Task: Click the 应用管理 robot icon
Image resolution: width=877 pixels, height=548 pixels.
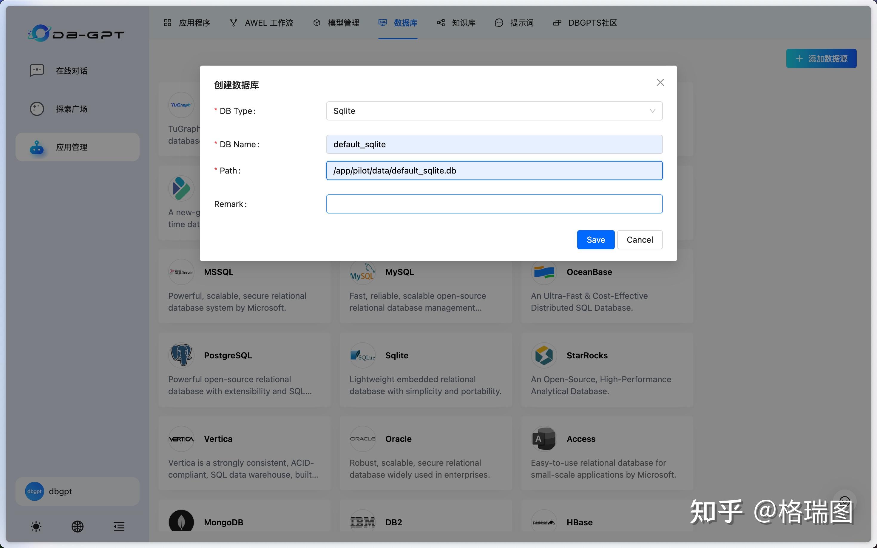Action: [37, 147]
